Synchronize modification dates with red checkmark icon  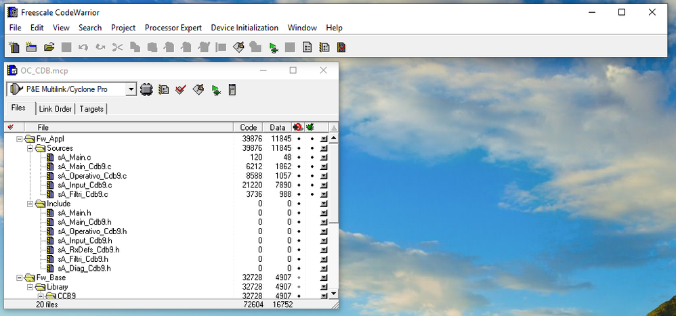181,89
